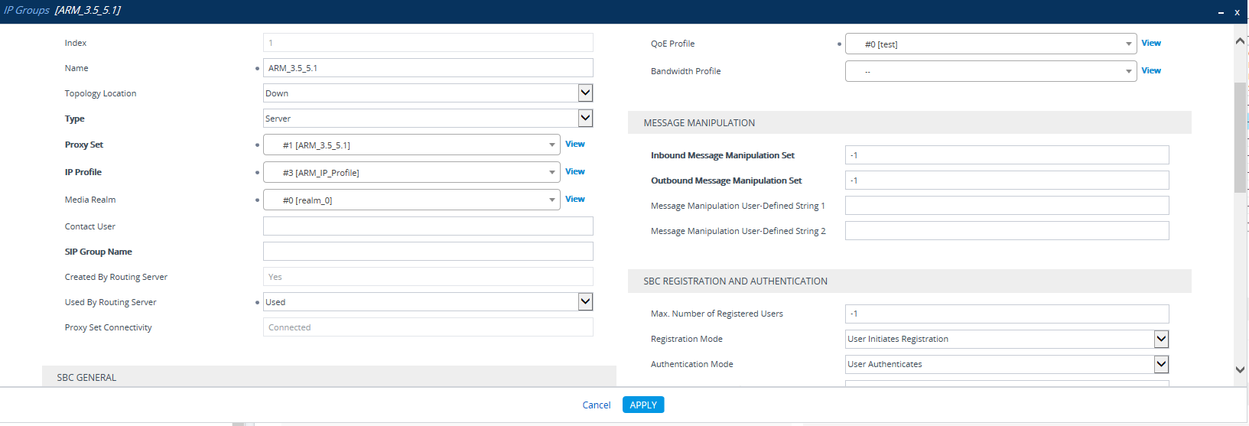Click View link next to Proxy Set
Image resolution: width=1249 pixels, height=426 pixels.
point(575,144)
